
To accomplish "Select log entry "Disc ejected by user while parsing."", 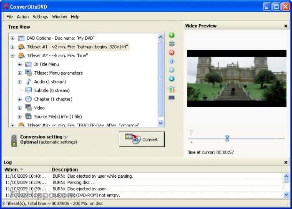I will pyautogui.click(x=143, y=176).
